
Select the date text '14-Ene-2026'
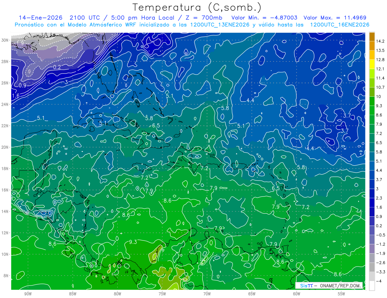click(x=40, y=18)
